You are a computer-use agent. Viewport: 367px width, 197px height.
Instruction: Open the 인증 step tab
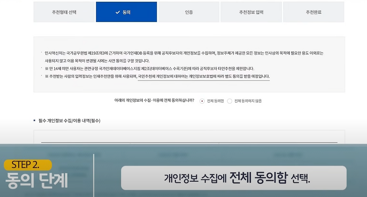(189, 12)
